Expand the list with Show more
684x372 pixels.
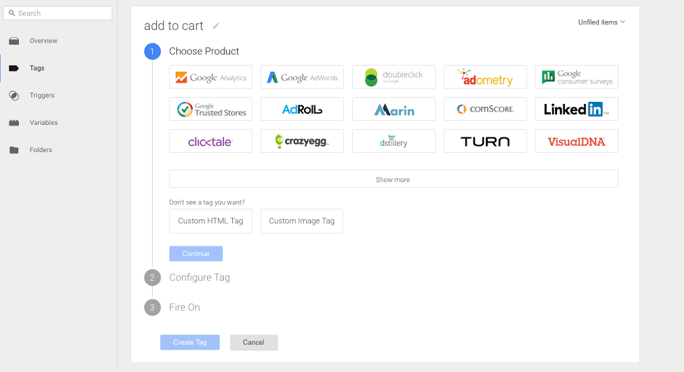pos(393,179)
